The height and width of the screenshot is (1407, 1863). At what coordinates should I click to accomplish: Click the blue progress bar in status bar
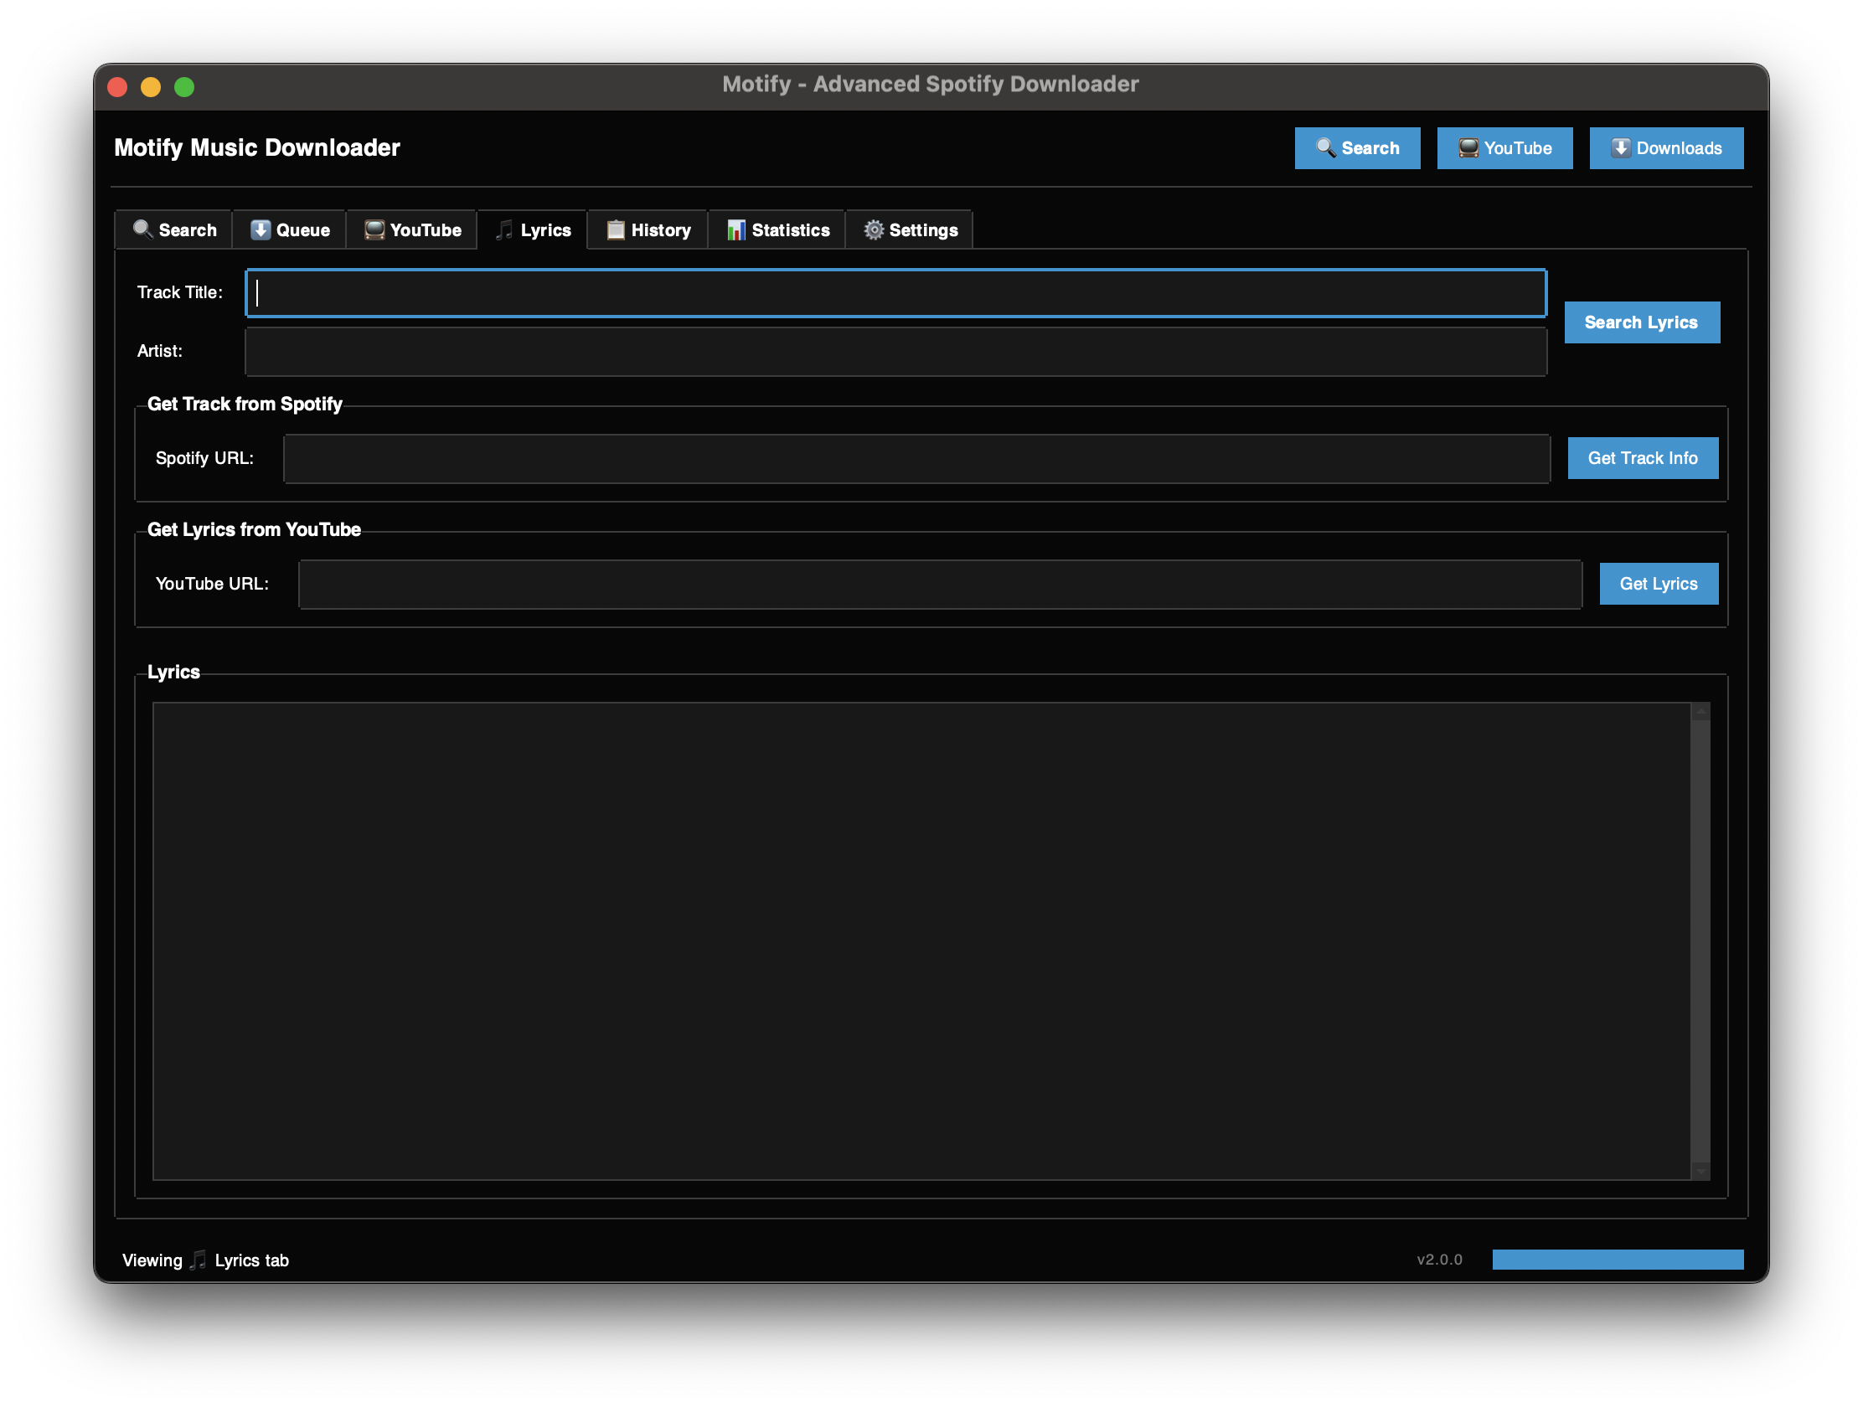[x=1618, y=1260]
